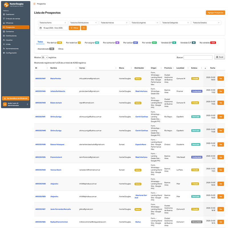Viewport: 228px width, 228px height.
Task: Click the Embudo de ventas funnel icon
Action: point(4,19)
